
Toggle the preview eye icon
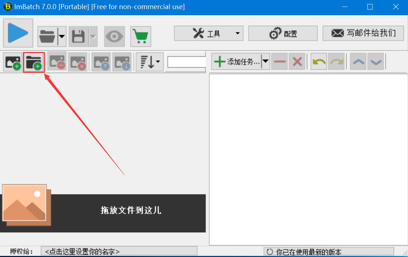coord(115,36)
